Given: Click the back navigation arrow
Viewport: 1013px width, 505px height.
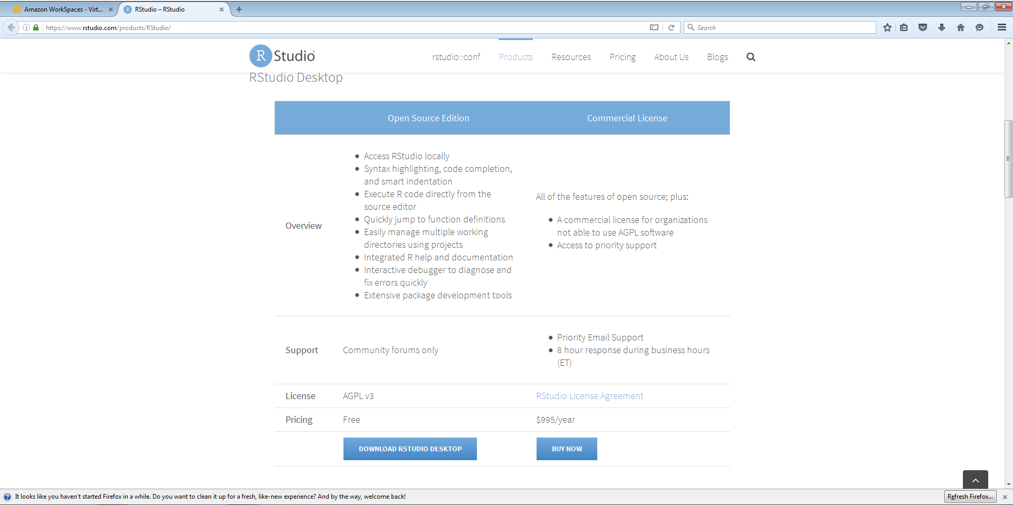Looking at the screenshot, I should [x=11, y=27].
